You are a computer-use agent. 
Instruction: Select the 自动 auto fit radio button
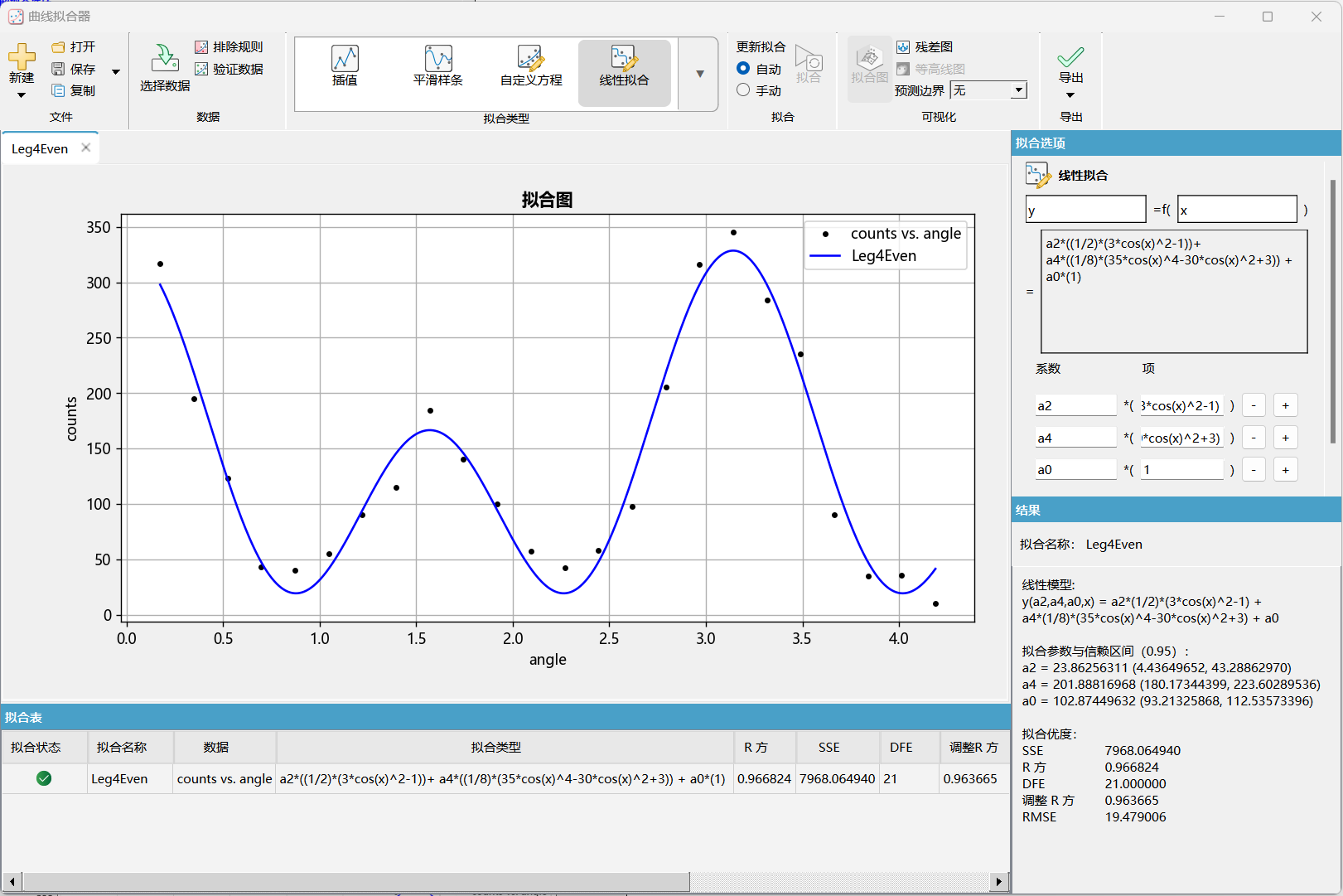[743, 69]
